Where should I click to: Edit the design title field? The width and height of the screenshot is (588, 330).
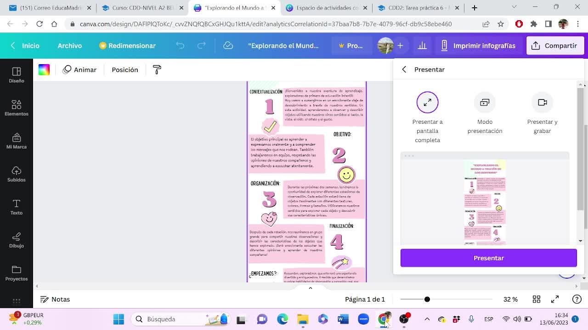[283, 45]
